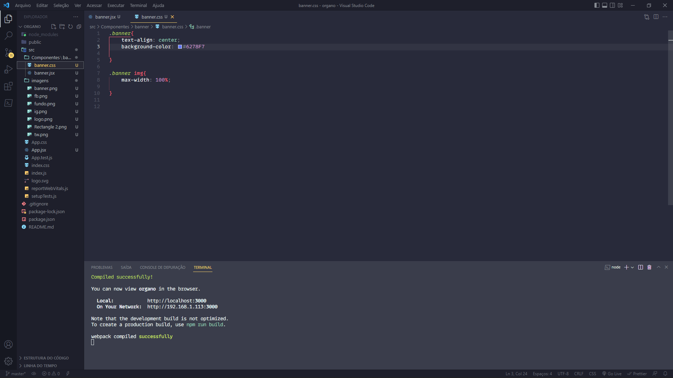Open the Manage gear icon
This screenshot has height=378, width=673.
[x=8, y=361]
